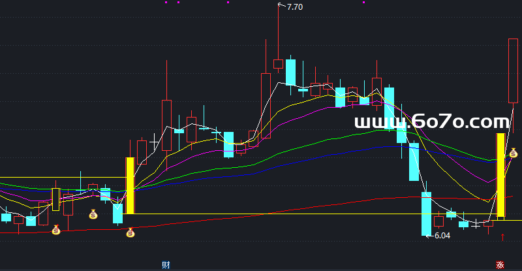Click the hollow candle at far right edge
The image size is (522, 271).
(x=514, y=71)
